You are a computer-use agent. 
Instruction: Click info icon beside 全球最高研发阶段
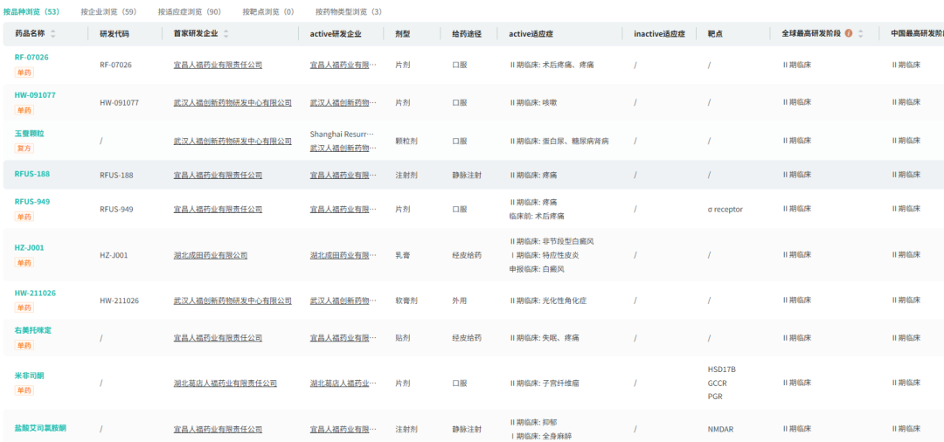[848, 34]
